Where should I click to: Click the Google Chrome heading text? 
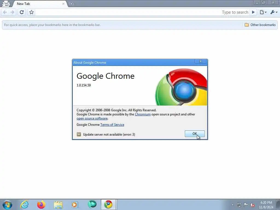[105, 76]
